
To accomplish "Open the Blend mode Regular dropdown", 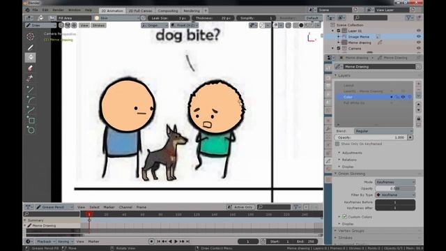I will coord(383,131).
